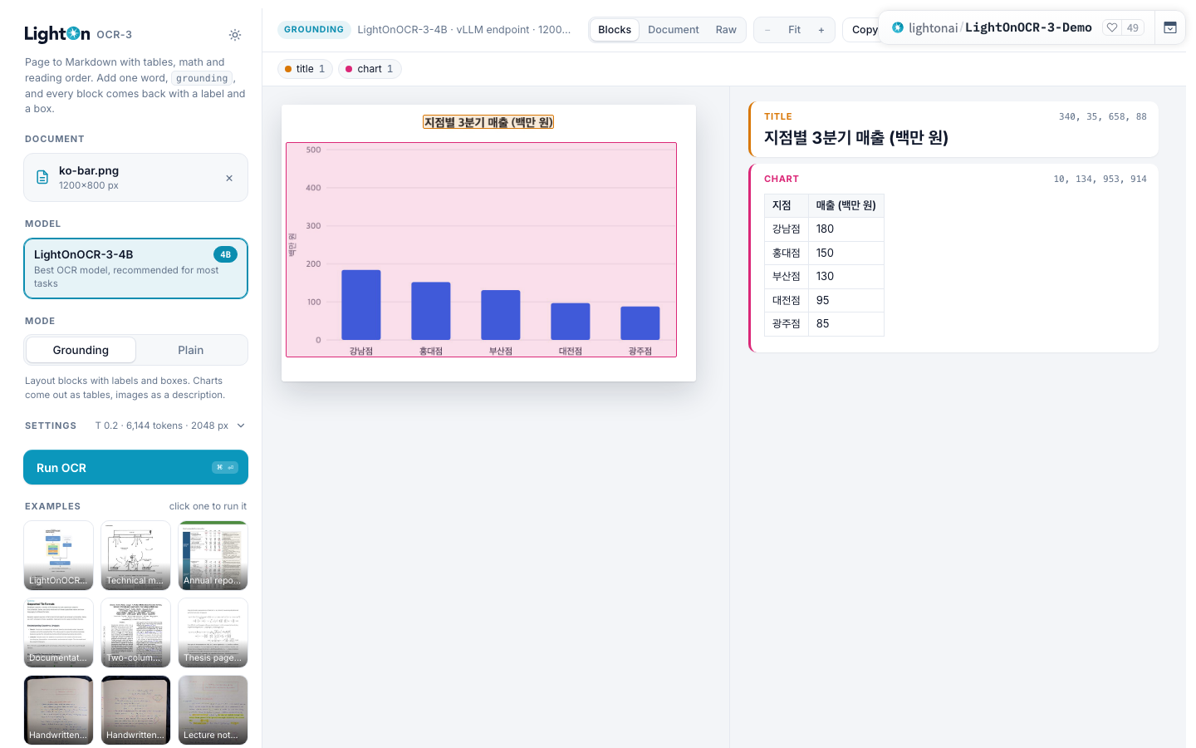The image size is (1196, 748).
Task: Click the chart coordinates '10, 134, 953, 914'
Action: [x=1100, y=180]
